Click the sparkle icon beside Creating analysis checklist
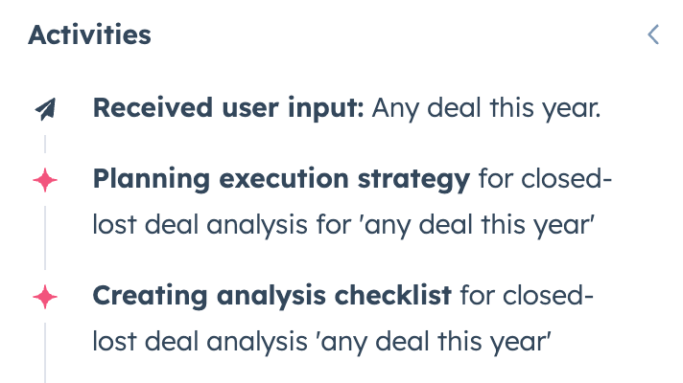 click(45, 298)
